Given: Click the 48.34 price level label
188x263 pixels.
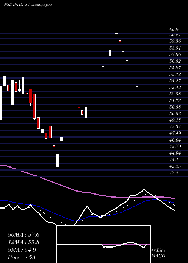Looking at the screenshot, I should click(x=175, y=127).
